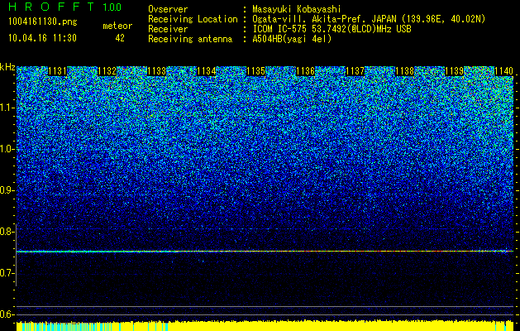
Task: Click the 1133 time marker
Action: pos(156,71)
